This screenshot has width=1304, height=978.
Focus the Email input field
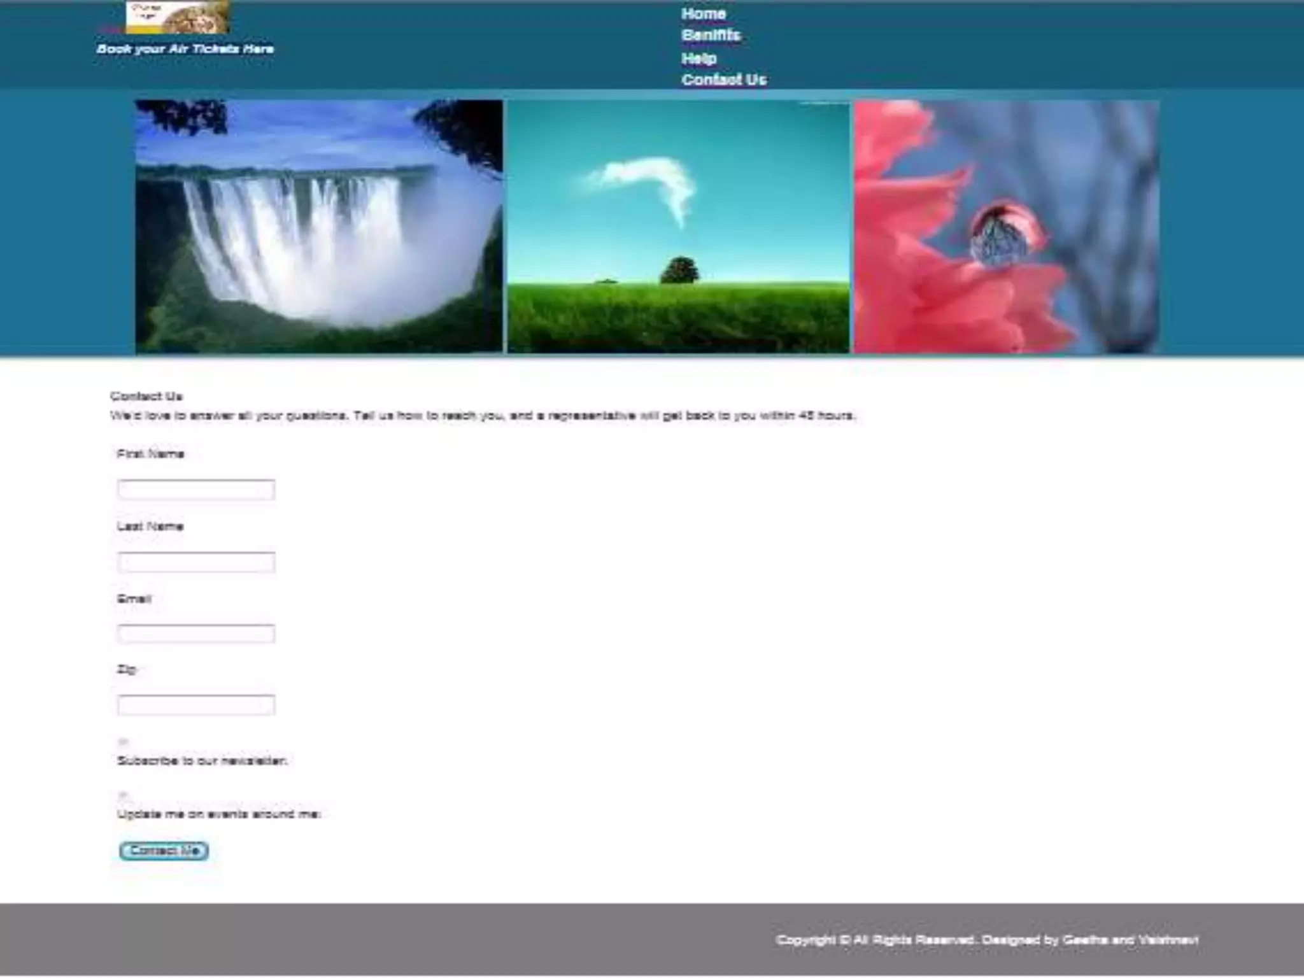coord(196,634)
